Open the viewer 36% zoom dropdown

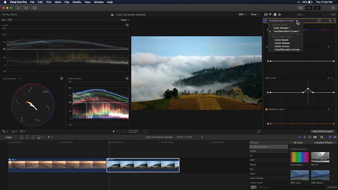click(x=242, y=14)
